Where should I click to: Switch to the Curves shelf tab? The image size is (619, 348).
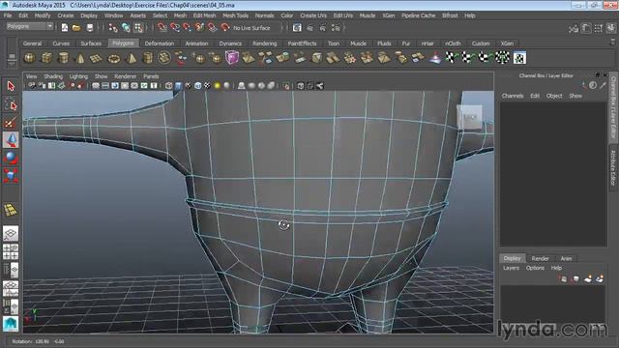[x=61, y=43]
